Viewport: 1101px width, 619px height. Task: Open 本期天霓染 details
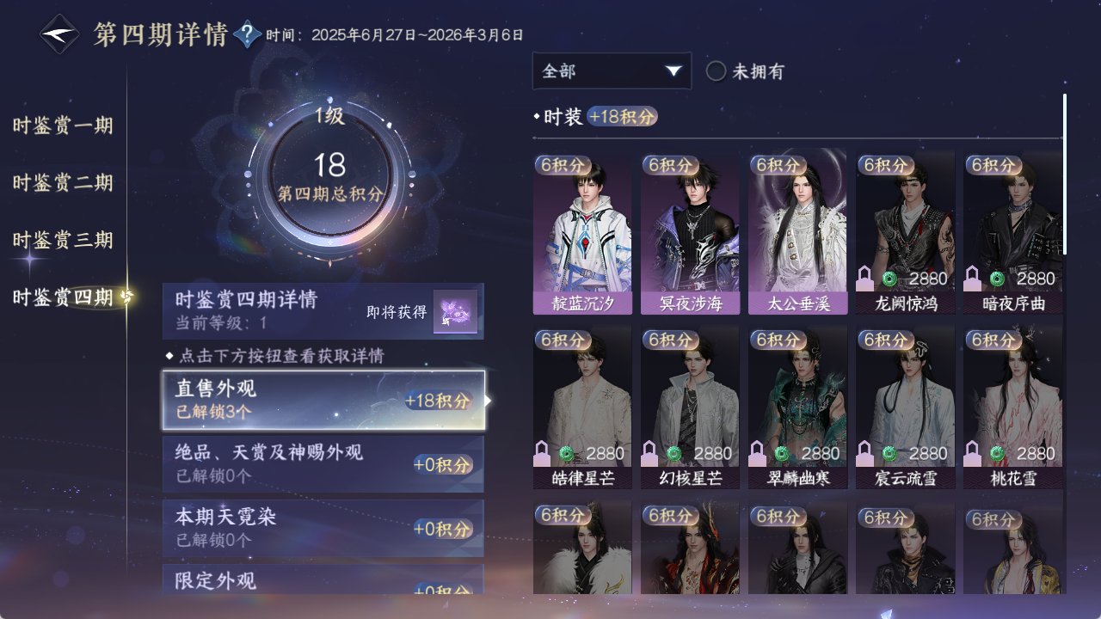click(x=323, y=528)
